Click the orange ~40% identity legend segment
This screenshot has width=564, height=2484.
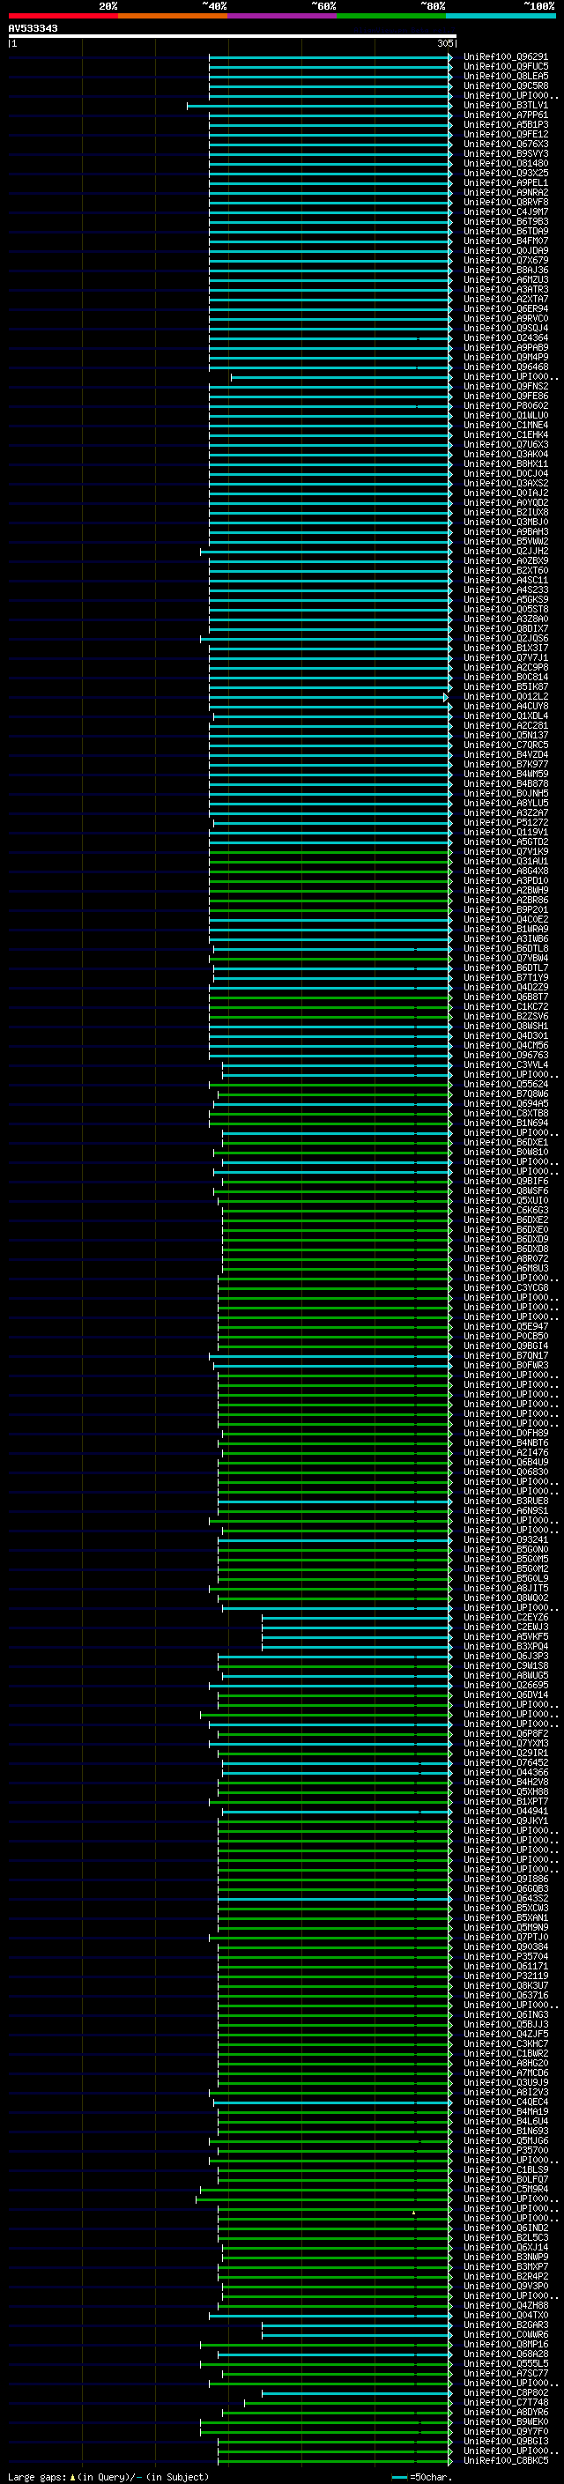[173, 16]
